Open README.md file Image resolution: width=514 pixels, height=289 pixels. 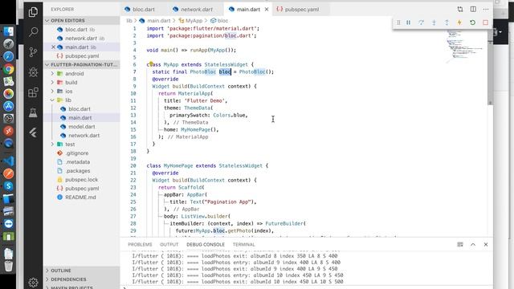pyautogui.click(x=82, y=197)
